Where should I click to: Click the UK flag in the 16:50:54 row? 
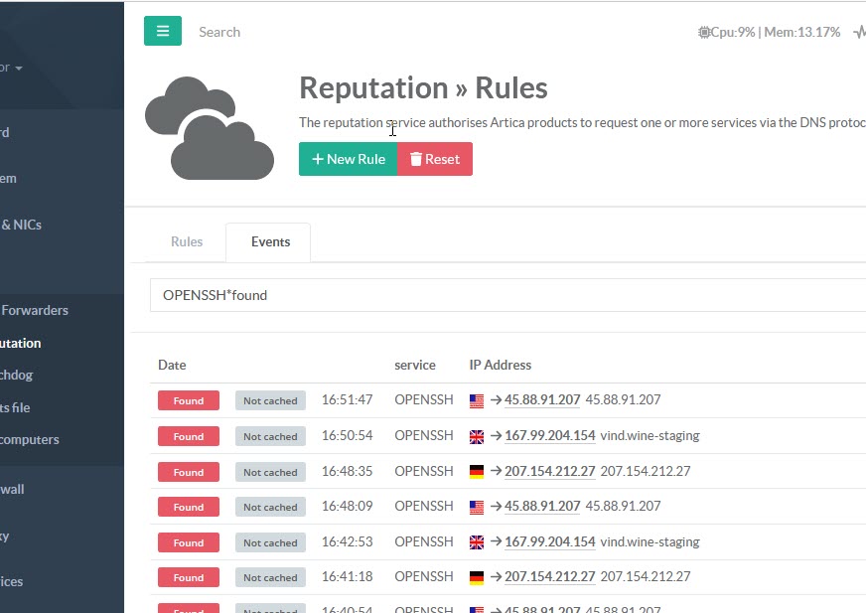(x=477, y=436)
